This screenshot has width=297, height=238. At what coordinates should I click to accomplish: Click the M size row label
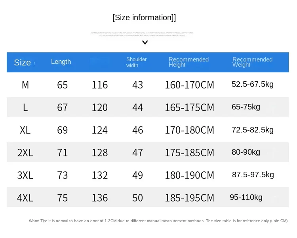(x=25, y=85)
